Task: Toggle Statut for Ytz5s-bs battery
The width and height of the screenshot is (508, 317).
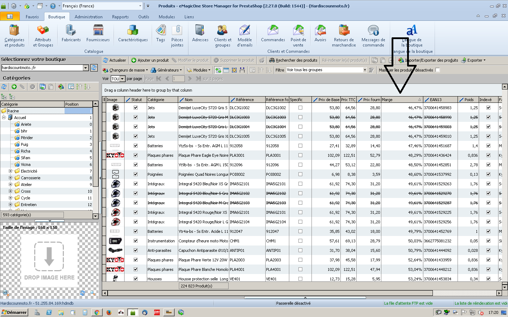Action: pyautogui.click(x=135, y=146)
